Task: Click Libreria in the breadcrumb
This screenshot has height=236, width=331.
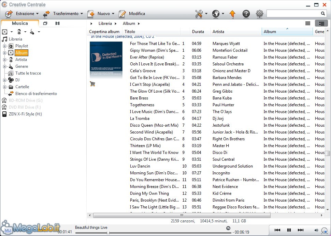Action: [x=105, y=23]
